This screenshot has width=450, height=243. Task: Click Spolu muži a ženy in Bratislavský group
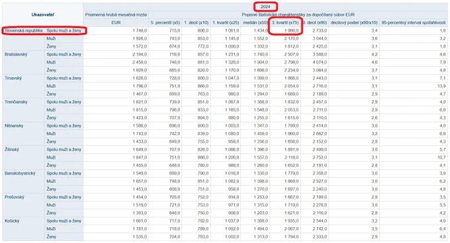pyautogui.click(x=64, y=54)
